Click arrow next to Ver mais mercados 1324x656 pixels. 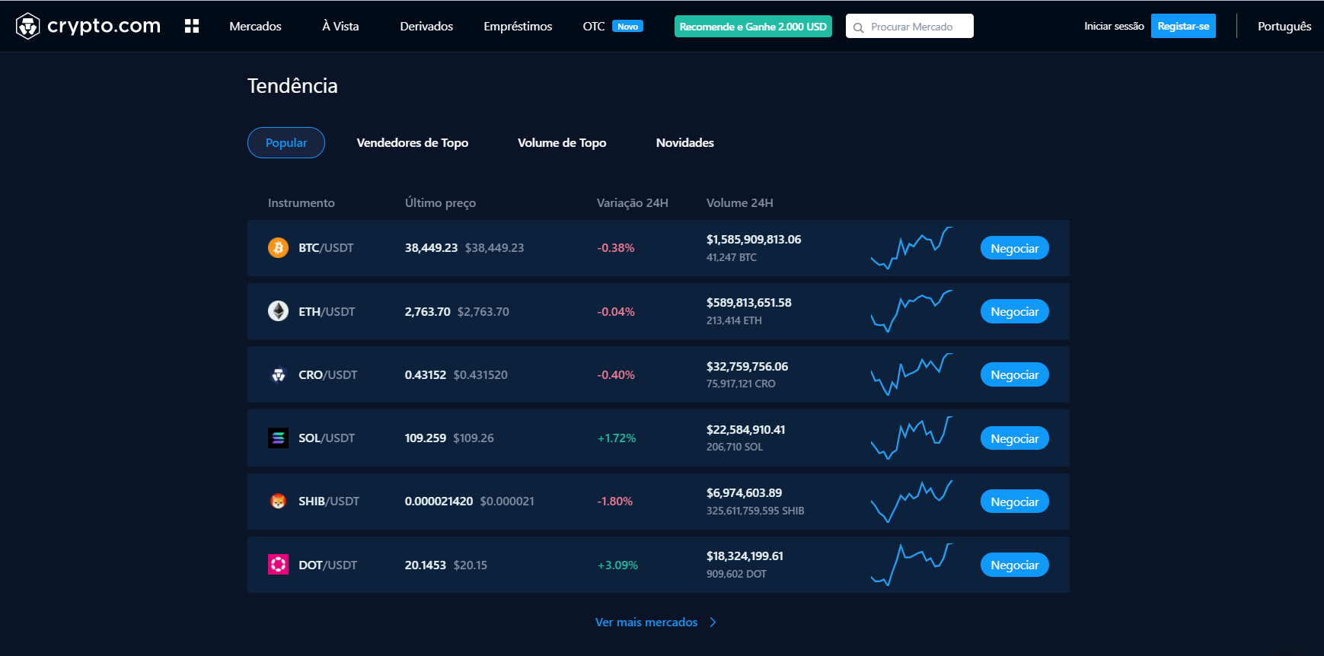tap(713, 623)
